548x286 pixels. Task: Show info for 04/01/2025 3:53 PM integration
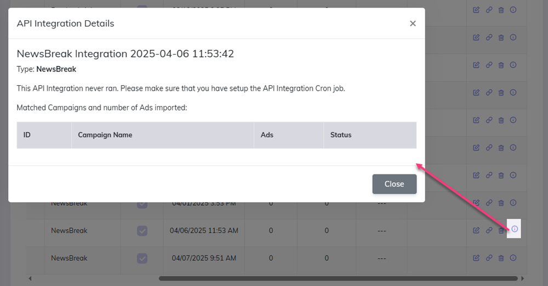[513, 203]
